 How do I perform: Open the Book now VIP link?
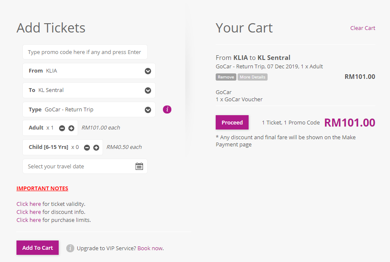(x=150, y=248)
